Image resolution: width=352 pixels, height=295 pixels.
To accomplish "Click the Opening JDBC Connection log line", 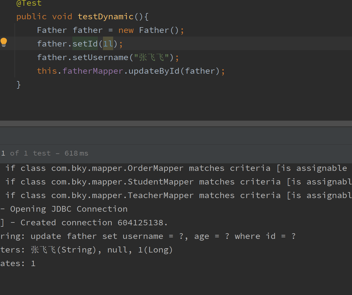I will (x=69, y=209).
